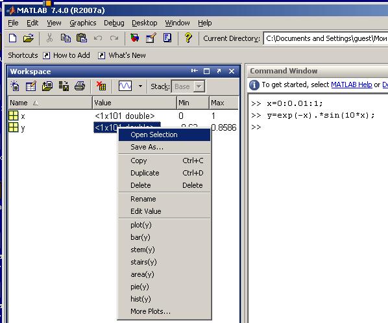Viewport: 388px width, 323px height.
Task: Undock the Workspace panel
Action: pos(219,71)
